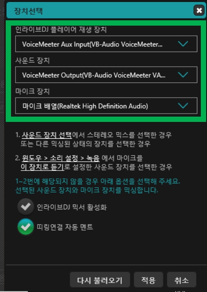Screen dimensions: 207x292
Task: Open the 사운드 장치 dropdown chevron
Action: (x=183, y=75)
